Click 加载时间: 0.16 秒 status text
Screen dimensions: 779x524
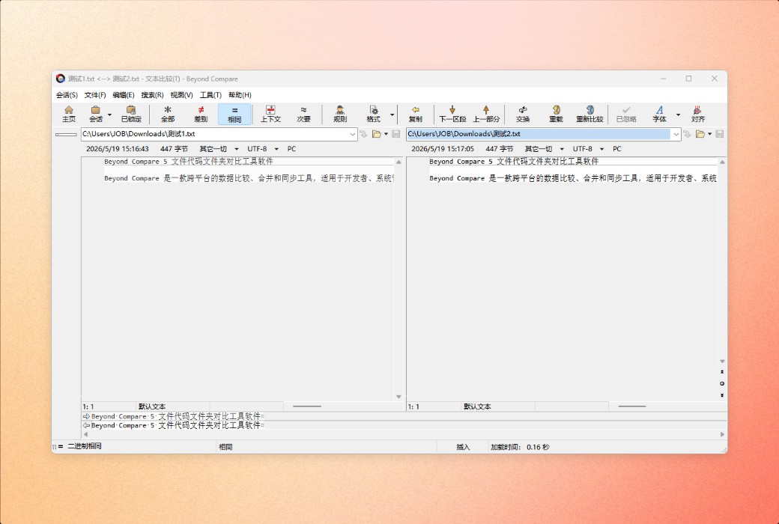point(520,447)
